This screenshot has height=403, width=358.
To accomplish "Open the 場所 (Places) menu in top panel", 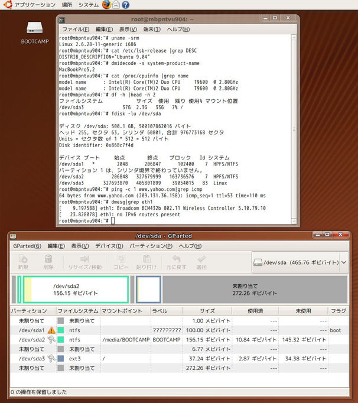I will tap(67, 5).
